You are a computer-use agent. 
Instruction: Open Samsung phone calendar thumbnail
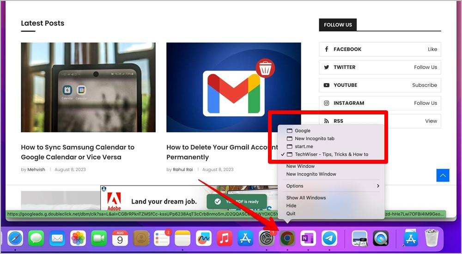tap(88, 87)
